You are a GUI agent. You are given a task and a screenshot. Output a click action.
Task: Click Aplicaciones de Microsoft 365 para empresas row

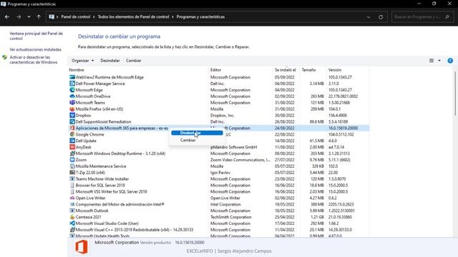click(x=219, y=128)
